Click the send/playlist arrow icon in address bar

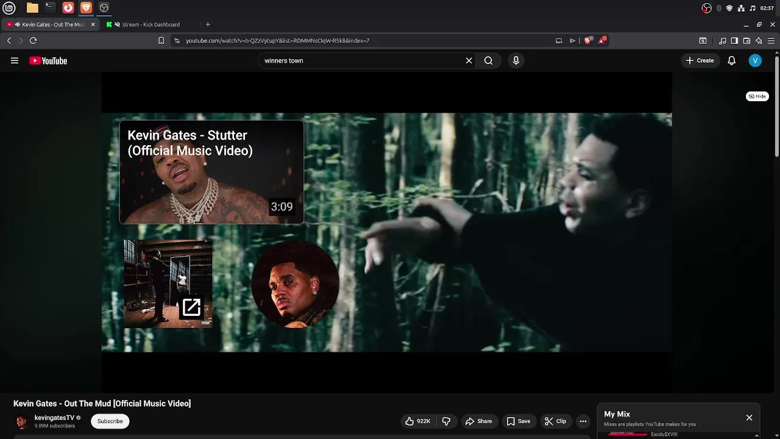[x=572, y=40]
